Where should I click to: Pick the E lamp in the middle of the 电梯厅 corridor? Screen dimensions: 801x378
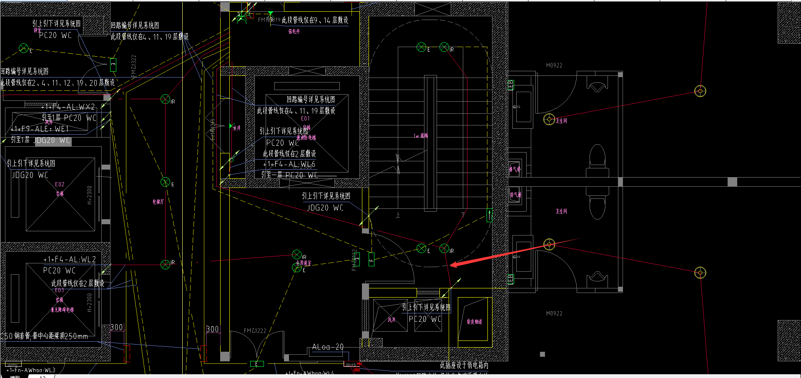click(166, 182)
